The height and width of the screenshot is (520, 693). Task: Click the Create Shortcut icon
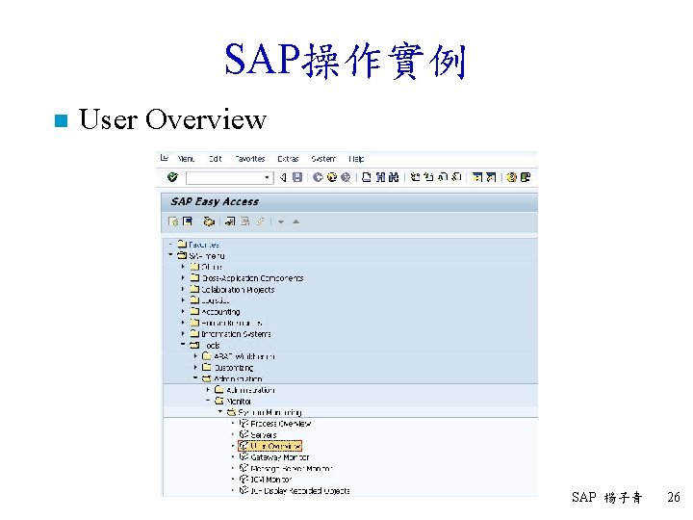pyautogui.click(x=491, y=177)
